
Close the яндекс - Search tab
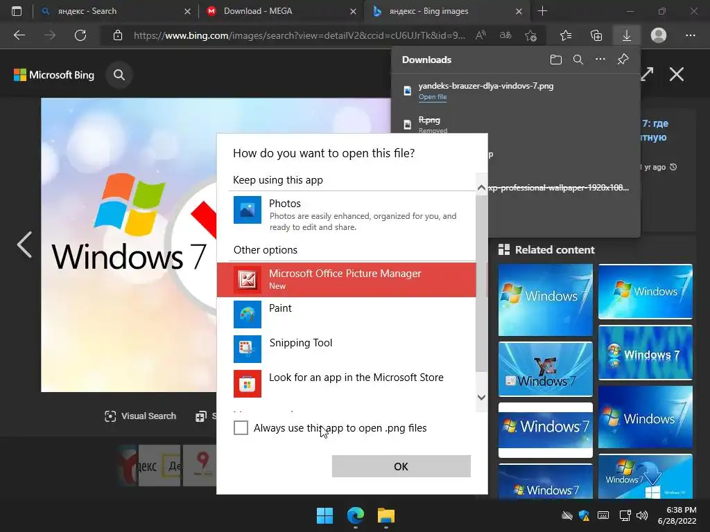[x=187, y=11]
